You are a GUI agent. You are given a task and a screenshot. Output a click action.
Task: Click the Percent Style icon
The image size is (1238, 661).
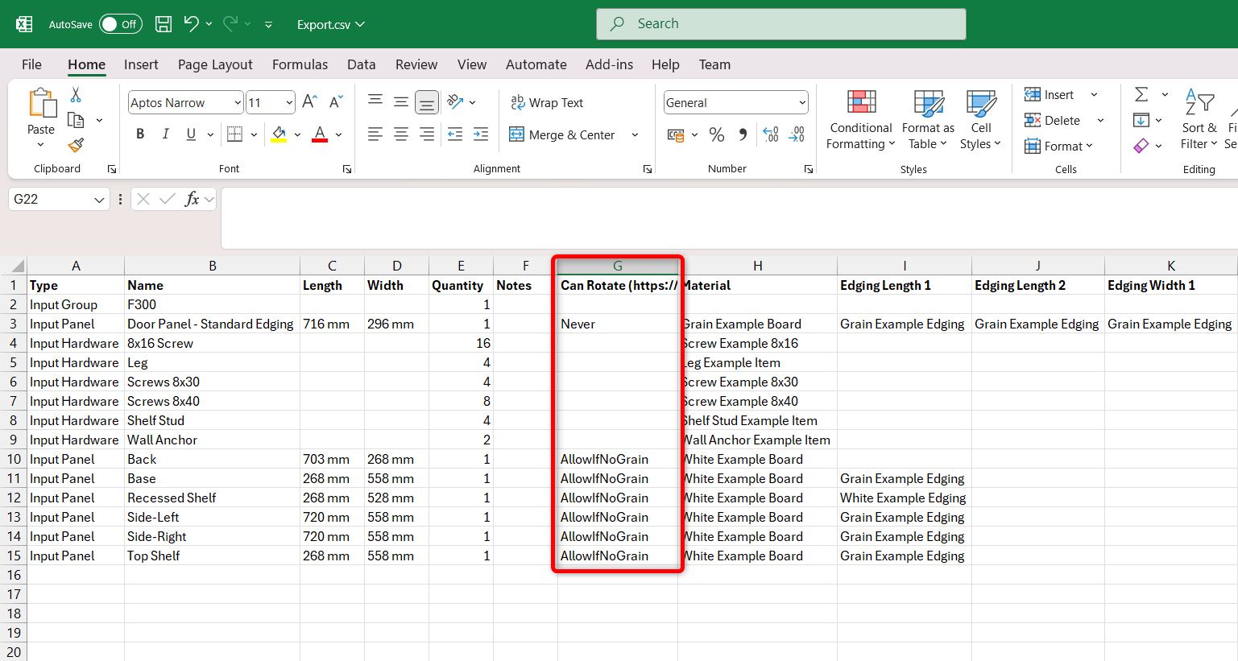pos(716,134)
